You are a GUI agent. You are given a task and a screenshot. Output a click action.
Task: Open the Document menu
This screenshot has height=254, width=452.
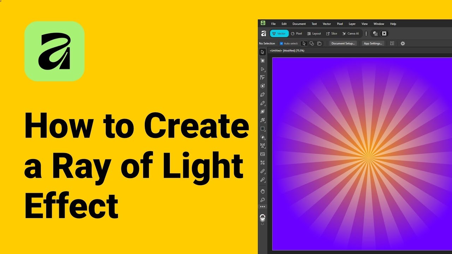click(x=299, y=24)
